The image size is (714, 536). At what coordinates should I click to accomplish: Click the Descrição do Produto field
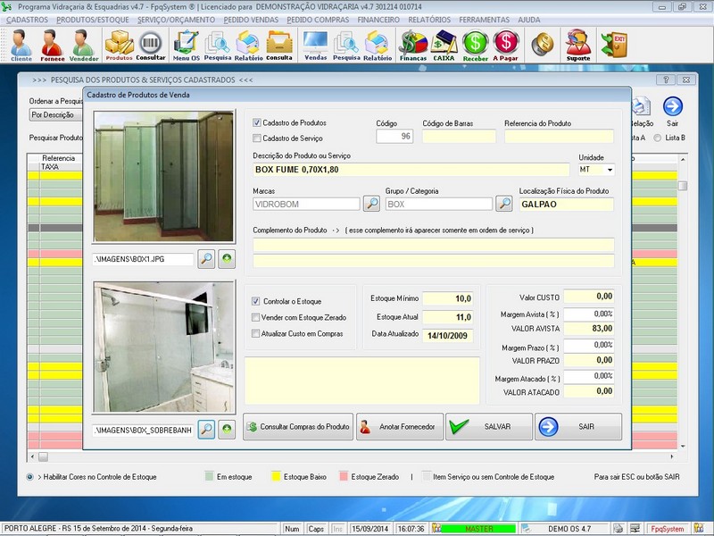point(411,170)
